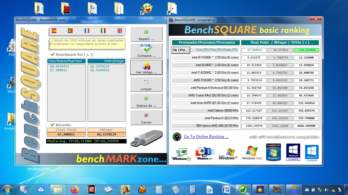This screenshot has width=348, height=195.
Task: Follow the Go To Online Ranking link
Action: tap(206, 136)
